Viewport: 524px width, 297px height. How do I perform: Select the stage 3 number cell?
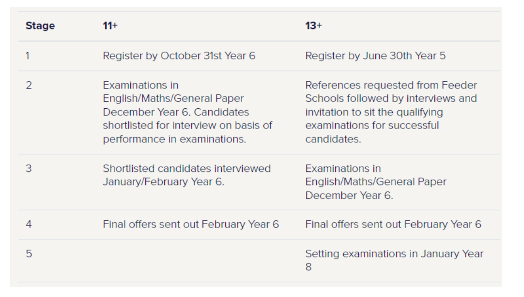point(29,169)
